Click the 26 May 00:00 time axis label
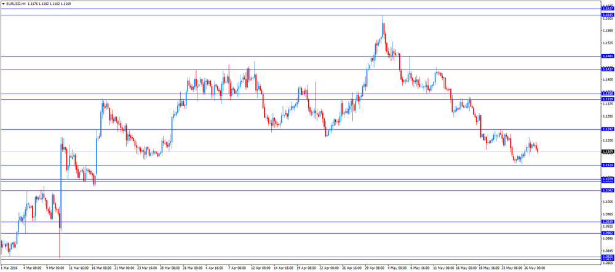Viewport: 615px width, 272px height. click(535, 268)
